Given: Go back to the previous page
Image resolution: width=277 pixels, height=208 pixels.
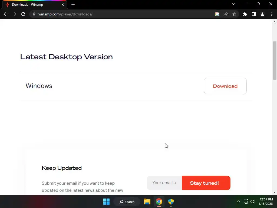Looking at the screenshot, I should tap(6, 14).
